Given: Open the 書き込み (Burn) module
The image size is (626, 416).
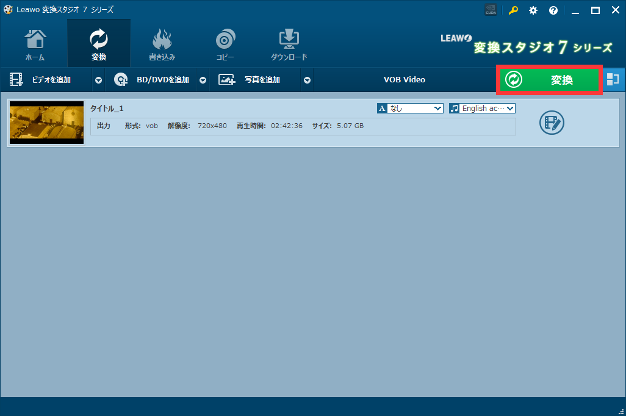Looking at the screenshot, I should coord(162,43).
